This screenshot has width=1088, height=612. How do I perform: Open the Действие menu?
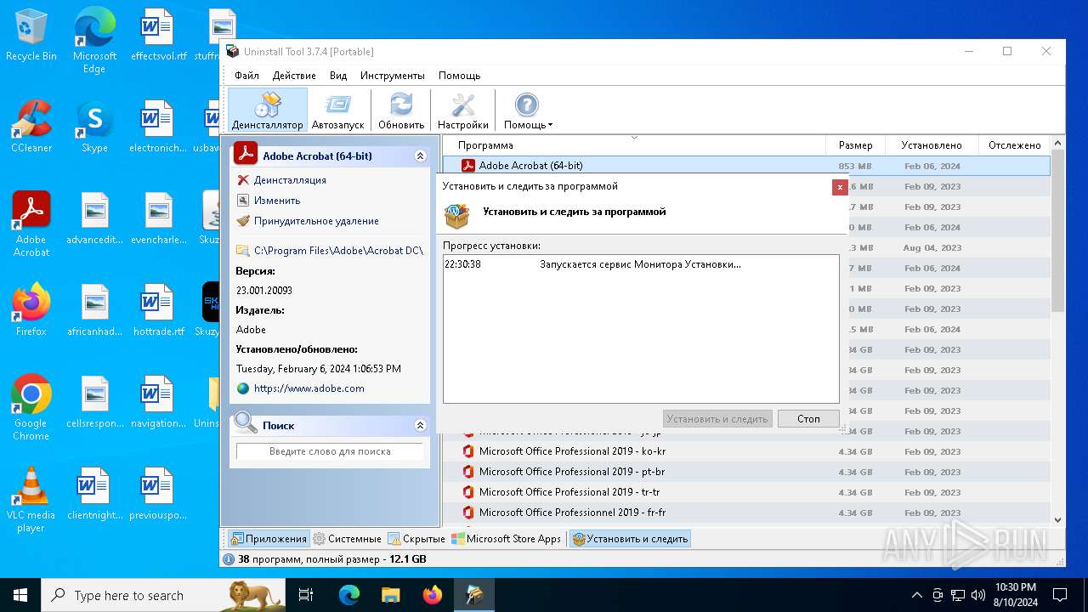point(294,76)
